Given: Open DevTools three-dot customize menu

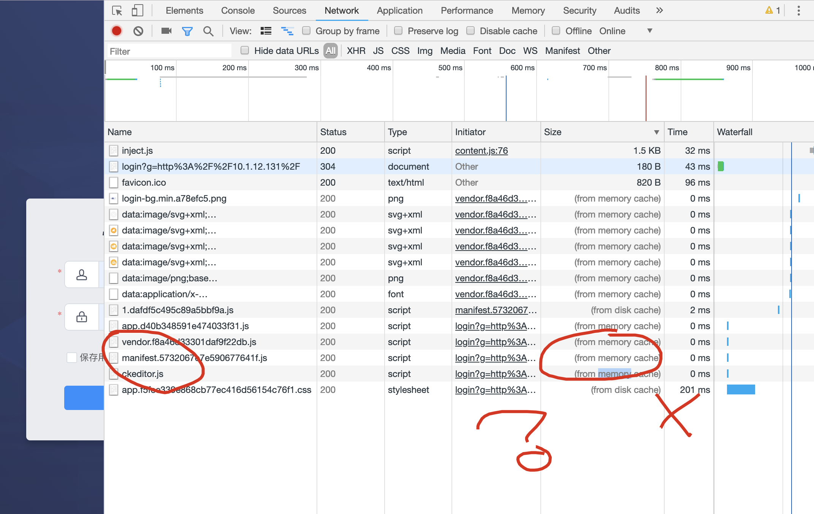Looking at the screenshot, I should (799, 11).
